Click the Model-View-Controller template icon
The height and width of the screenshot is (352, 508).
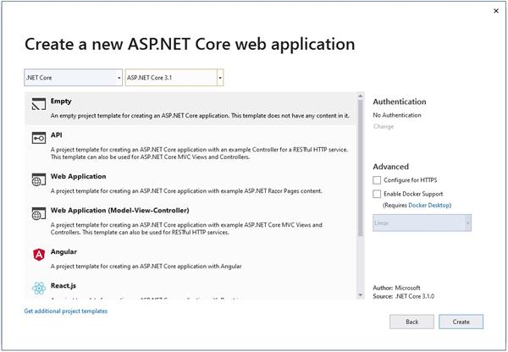(38, 213)
